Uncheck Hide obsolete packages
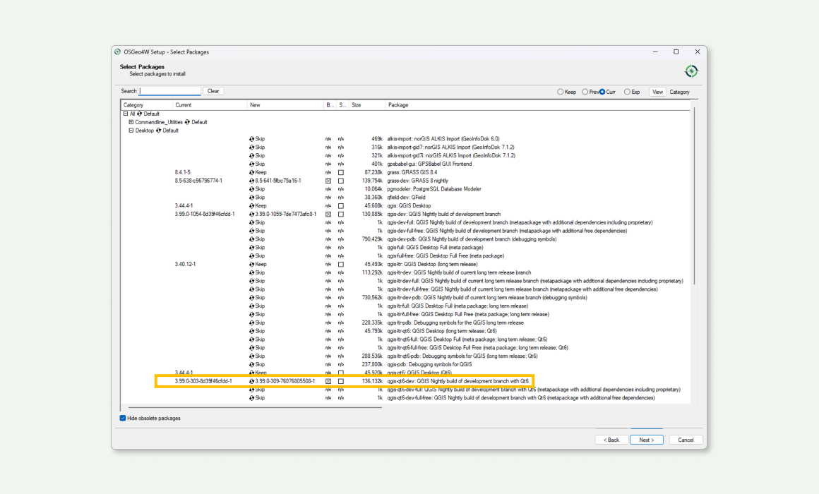 click(x=124, y=418)
